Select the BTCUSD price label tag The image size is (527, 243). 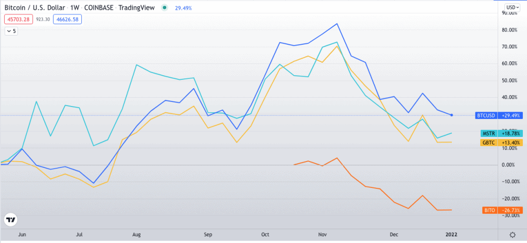pyautogui.click(x=485, y=116)
